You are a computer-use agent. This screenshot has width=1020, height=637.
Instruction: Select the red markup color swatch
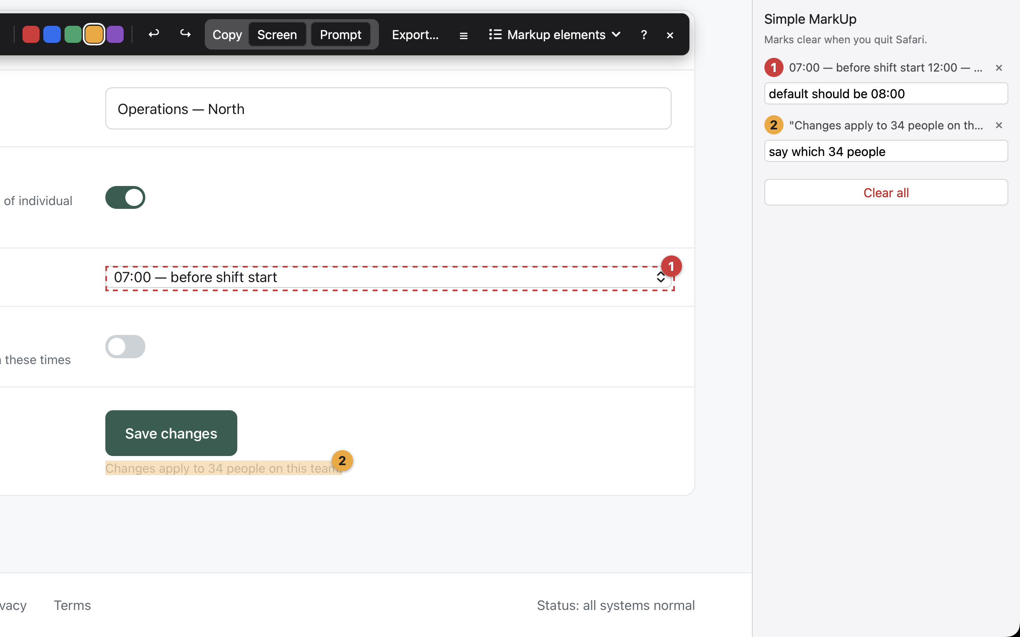[x=31, y=35]
